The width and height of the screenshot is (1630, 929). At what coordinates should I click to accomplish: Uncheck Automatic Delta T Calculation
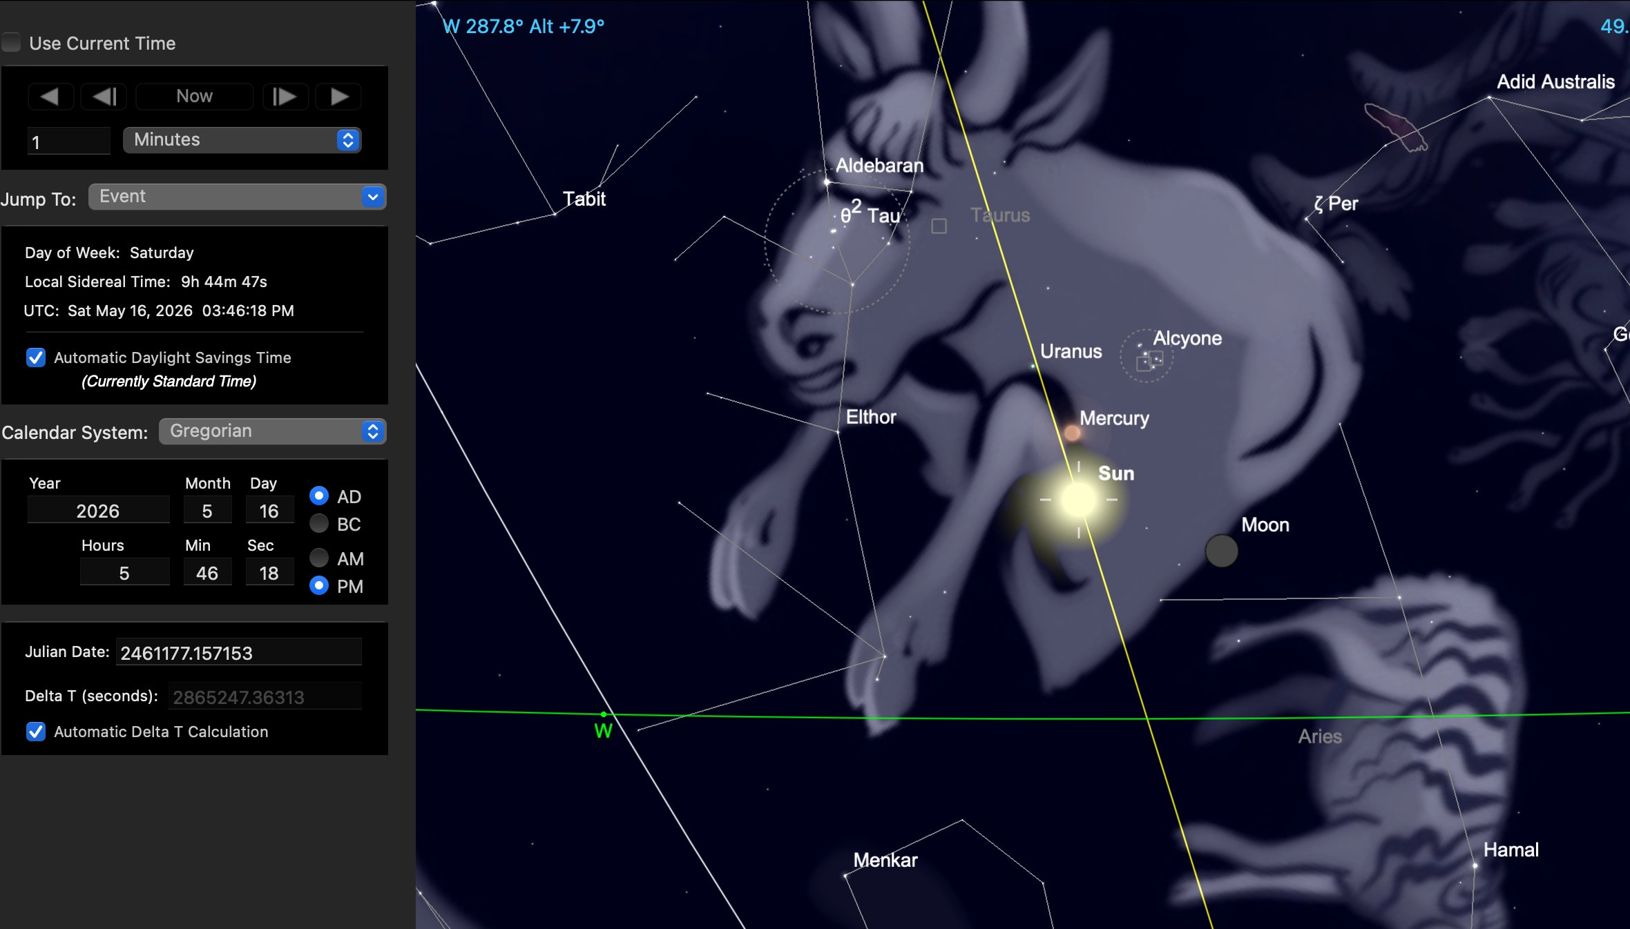coord(36,732)
